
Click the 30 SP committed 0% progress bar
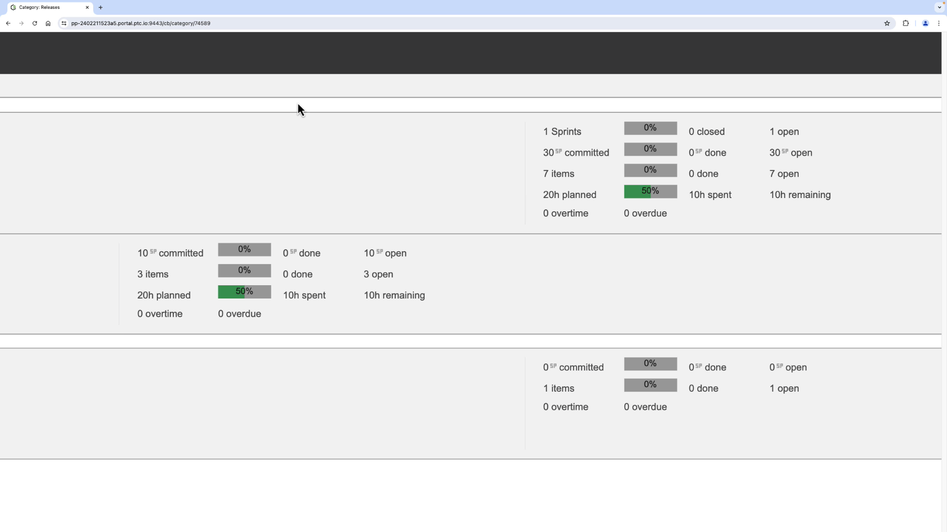point(650,149)
